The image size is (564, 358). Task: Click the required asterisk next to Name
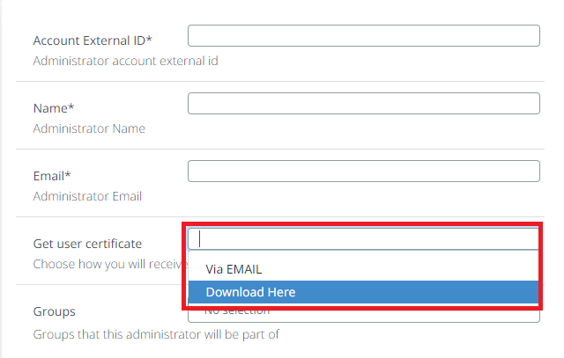pyautogui.click(x=71, y=107)
